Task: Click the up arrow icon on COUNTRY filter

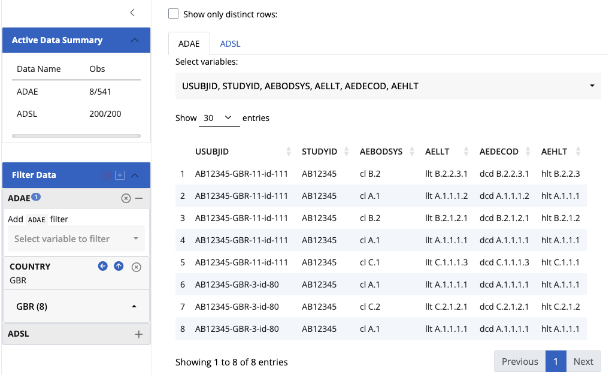Action: [119, 267]
